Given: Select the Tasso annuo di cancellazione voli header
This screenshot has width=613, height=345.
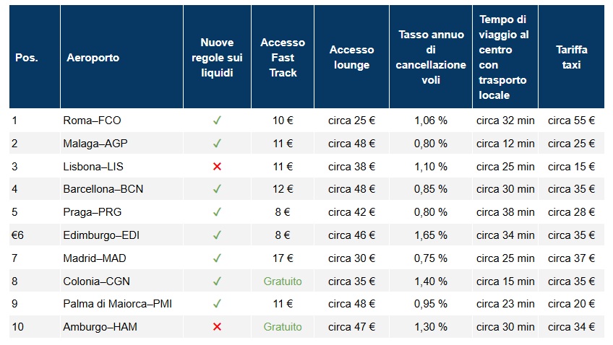Looking at the screenshot, I should coord(431,58).
